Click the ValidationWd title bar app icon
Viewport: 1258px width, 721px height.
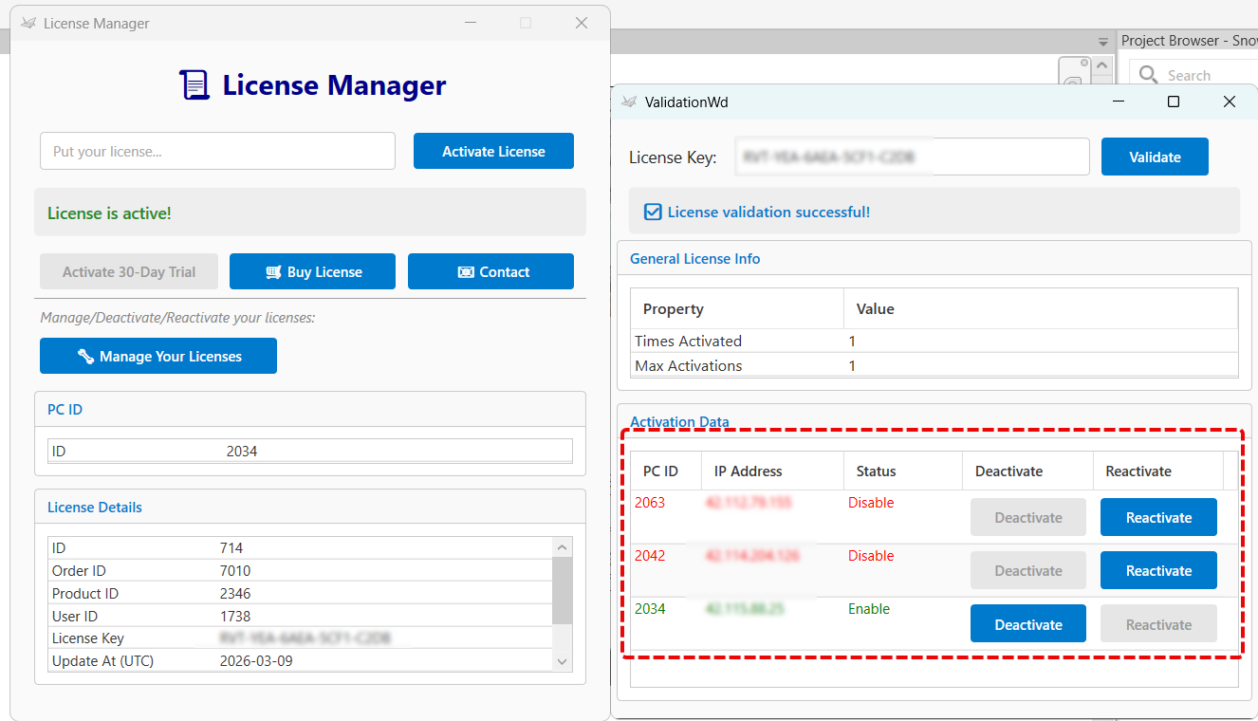click(x=629, y=102)
